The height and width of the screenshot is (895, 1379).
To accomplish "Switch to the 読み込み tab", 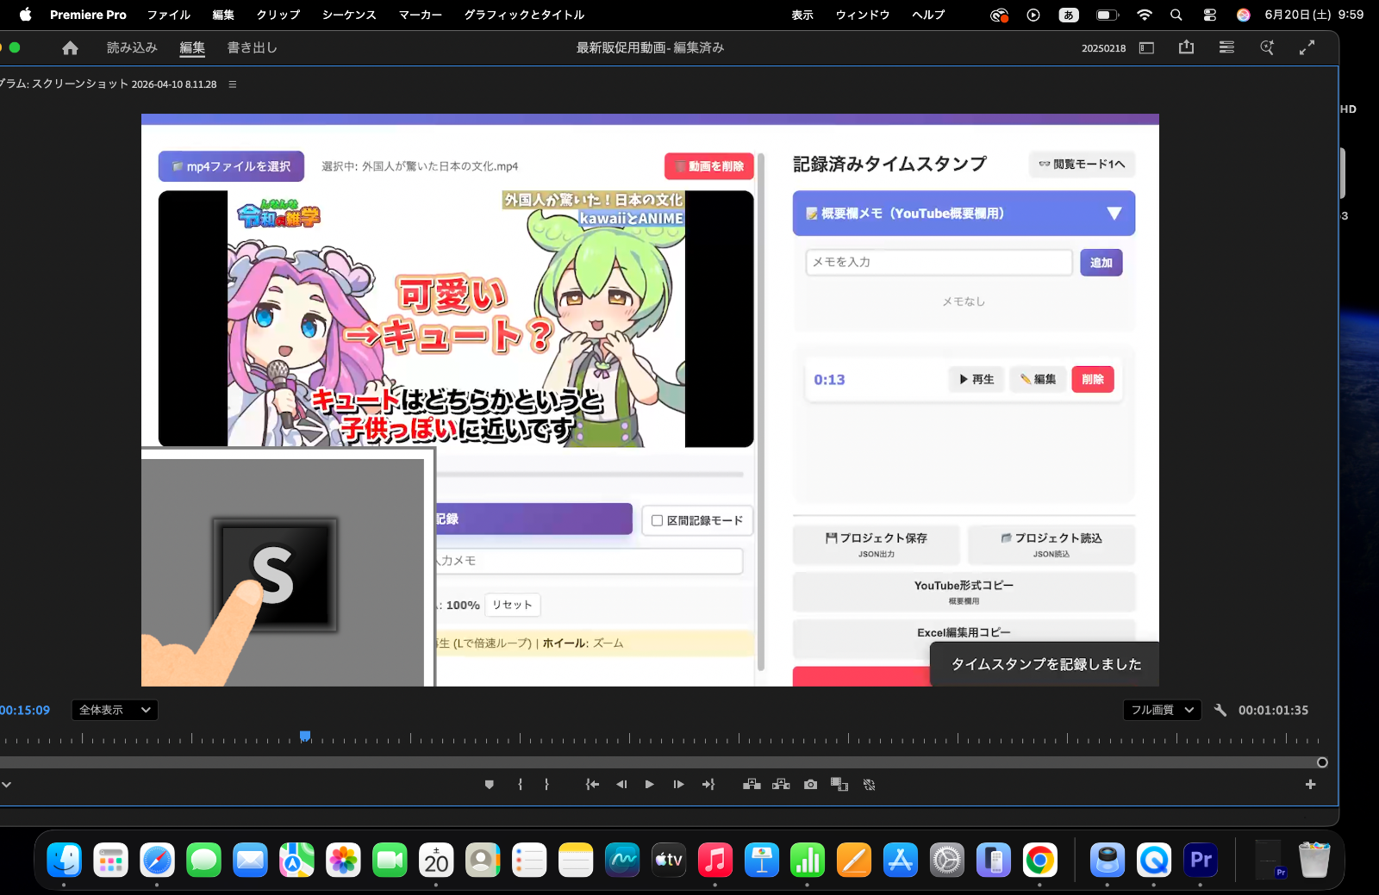I will 132,48.
